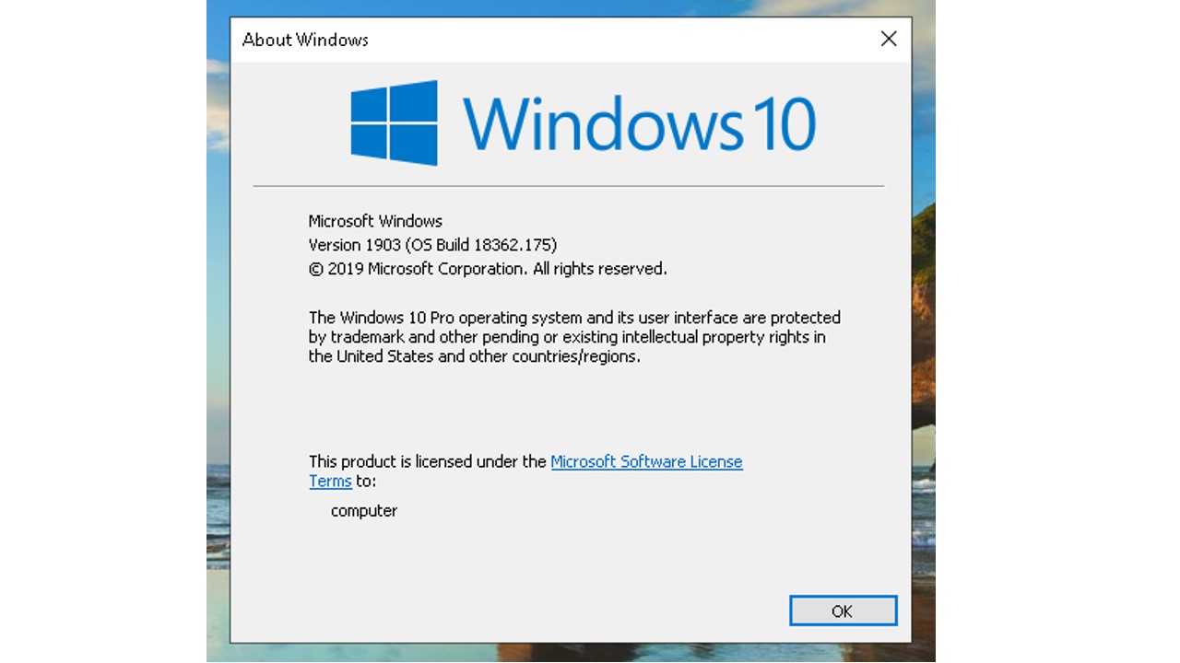Click the 'Version 1903 (OS Build 18362.175)' text
Image resolution: width=1180 pixels, height=663 pixels.
(x=432, y=245)
